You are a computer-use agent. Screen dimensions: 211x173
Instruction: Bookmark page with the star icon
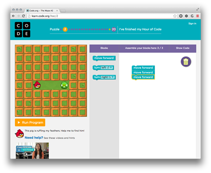(175, 16)
